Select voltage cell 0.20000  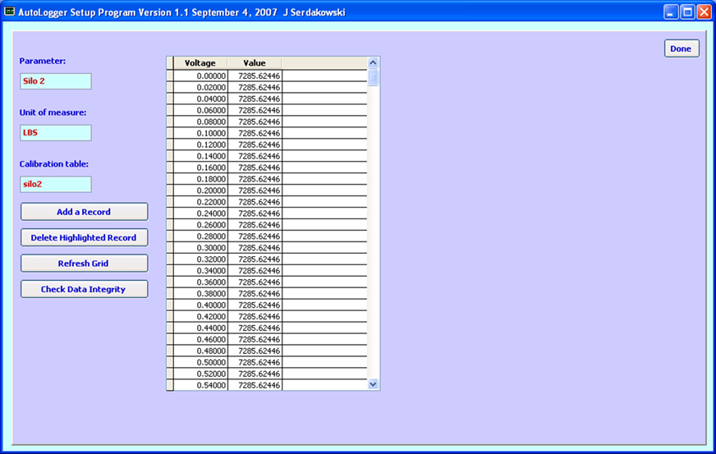pos(200,190)
